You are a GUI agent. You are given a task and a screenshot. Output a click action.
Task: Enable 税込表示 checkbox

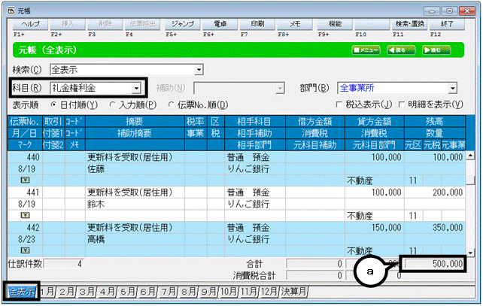pyautogui.click(x=339, y=105)
